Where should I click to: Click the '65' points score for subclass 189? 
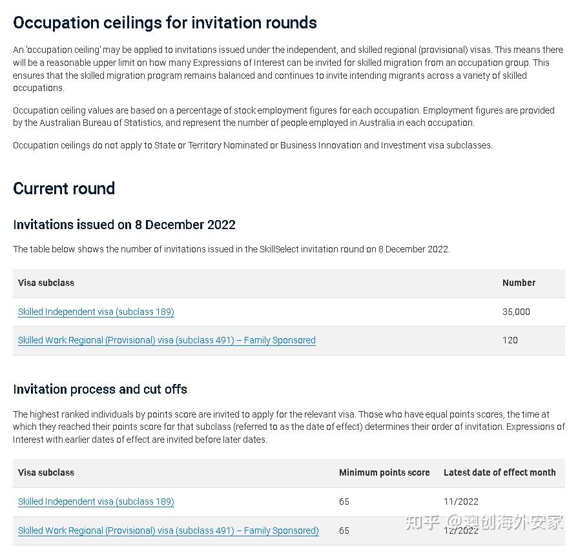tap(344, 501)
